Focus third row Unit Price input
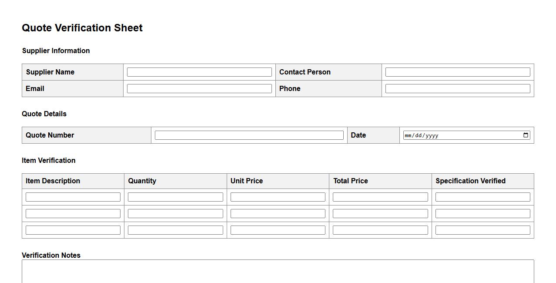The height and width of the screenshot is (283, 556). click(x=278, y=230)
